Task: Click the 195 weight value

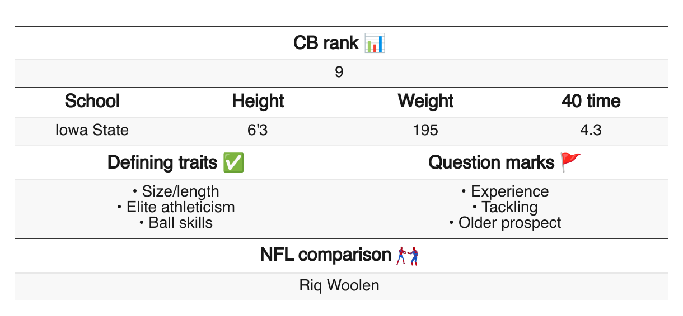Action: [x=425, y=131]
